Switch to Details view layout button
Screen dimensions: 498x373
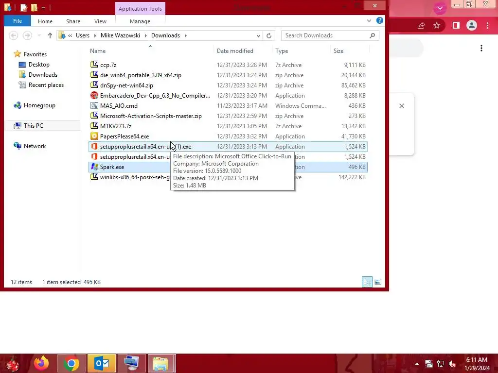point(368,282)
